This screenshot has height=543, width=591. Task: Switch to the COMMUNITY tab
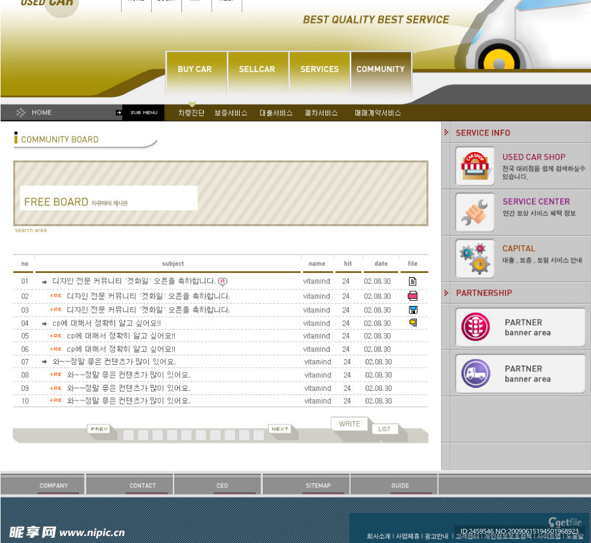point(380,70)
